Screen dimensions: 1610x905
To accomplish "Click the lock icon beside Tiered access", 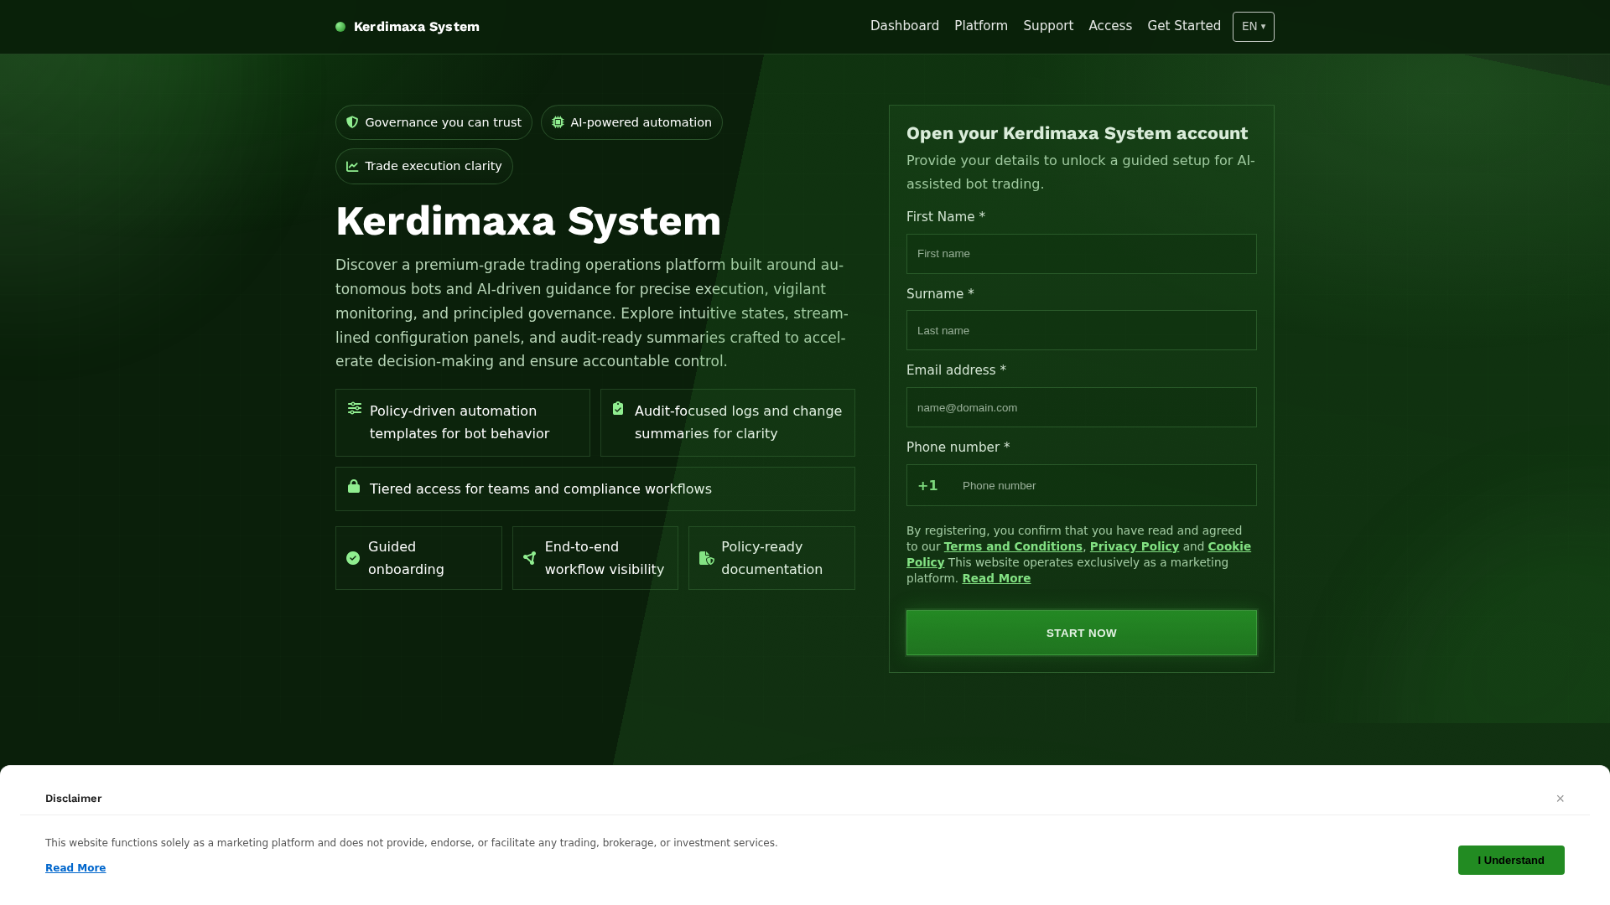I will point(354,486).
